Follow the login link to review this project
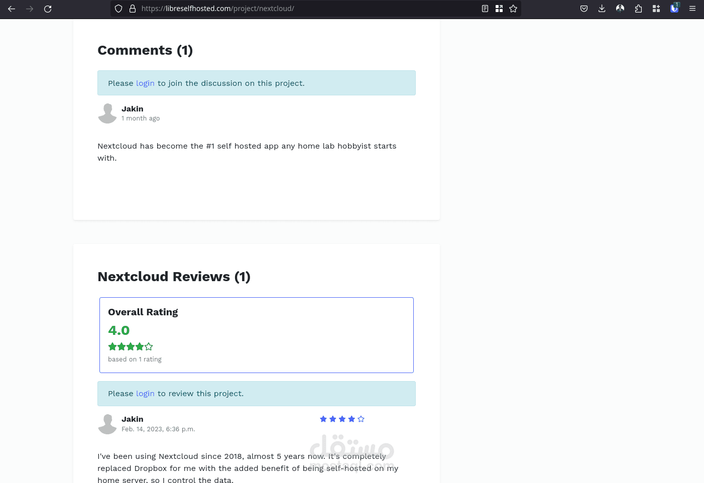This screenshot has height=483, width=704. (x=145, y=394)
